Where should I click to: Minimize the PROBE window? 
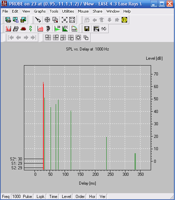coord(154,4)
